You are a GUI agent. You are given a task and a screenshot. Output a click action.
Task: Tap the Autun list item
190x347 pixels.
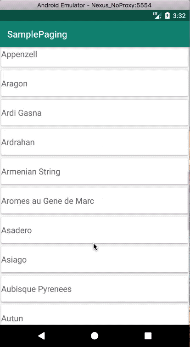(x=95, y=315)
